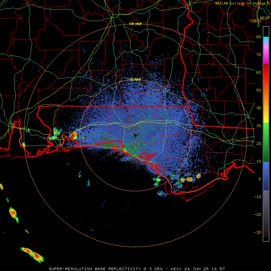Click the 'NEXR' label above the color scale

click(x=265, y=18)
